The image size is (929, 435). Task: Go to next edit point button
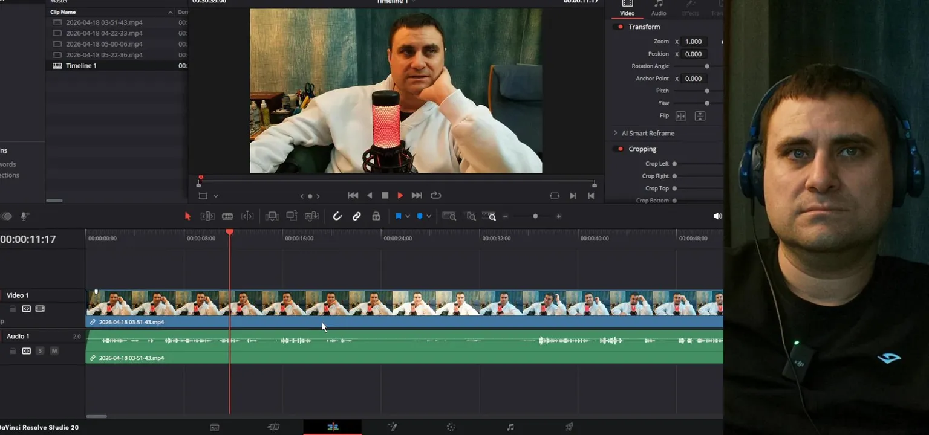573,196
